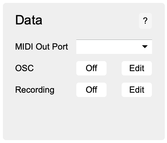Toggle OSC from Off

point(91,68)
